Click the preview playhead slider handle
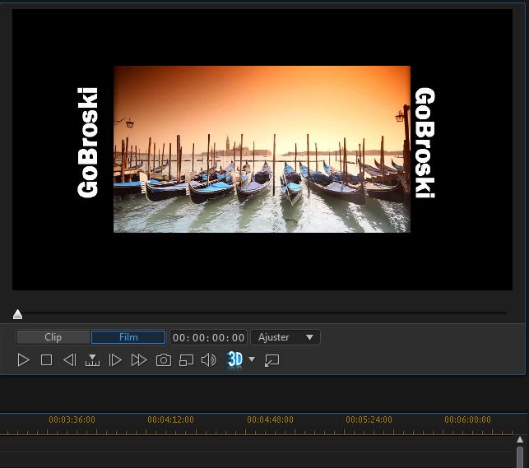 pos(17,314)
